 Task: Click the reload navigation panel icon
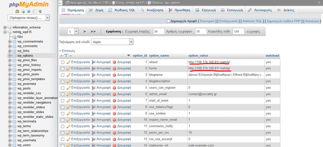[40, 11]
